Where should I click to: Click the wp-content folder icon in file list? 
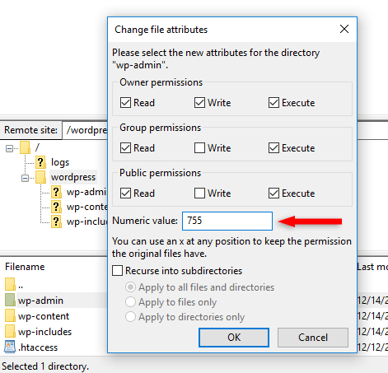coord(10,315)
